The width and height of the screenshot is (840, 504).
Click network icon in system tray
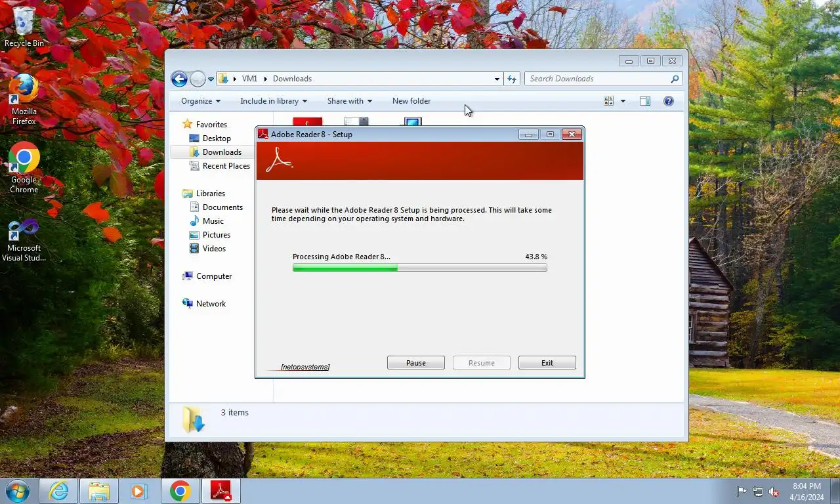[758, 492]
